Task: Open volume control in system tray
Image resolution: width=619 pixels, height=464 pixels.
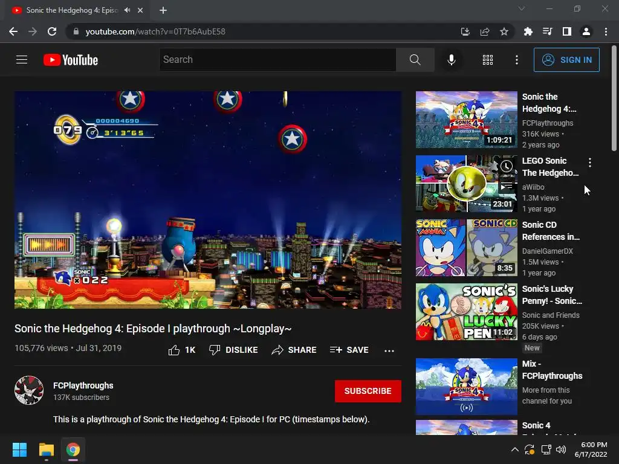Action: point(560,449)
